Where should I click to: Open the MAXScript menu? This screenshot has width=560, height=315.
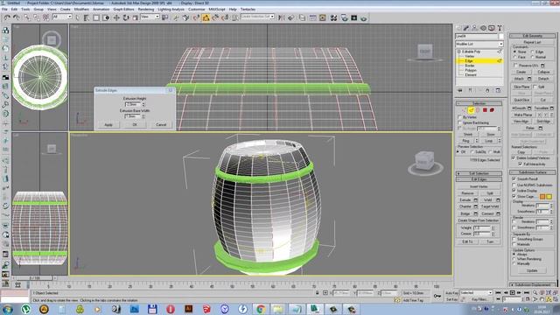(217, 9)
